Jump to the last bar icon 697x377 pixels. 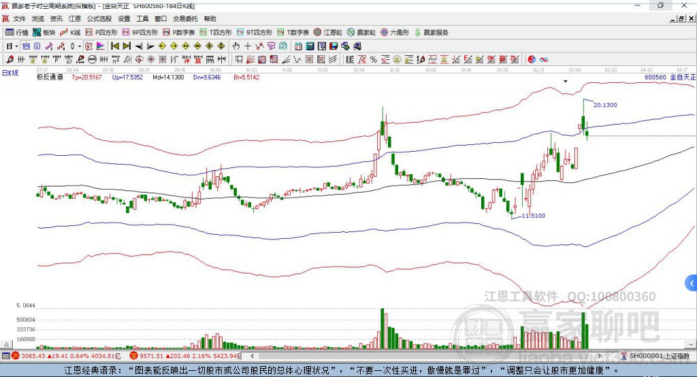[127, 46]
